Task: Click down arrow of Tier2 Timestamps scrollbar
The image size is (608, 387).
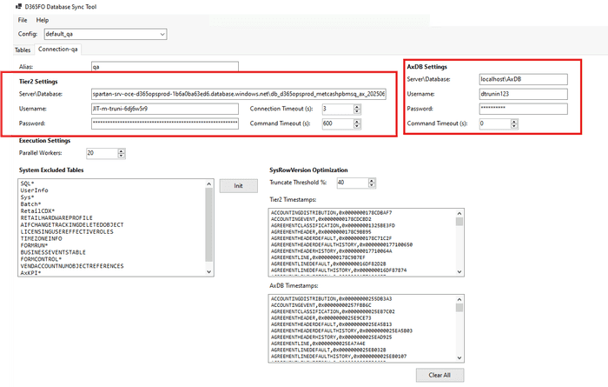Action: 459,272
